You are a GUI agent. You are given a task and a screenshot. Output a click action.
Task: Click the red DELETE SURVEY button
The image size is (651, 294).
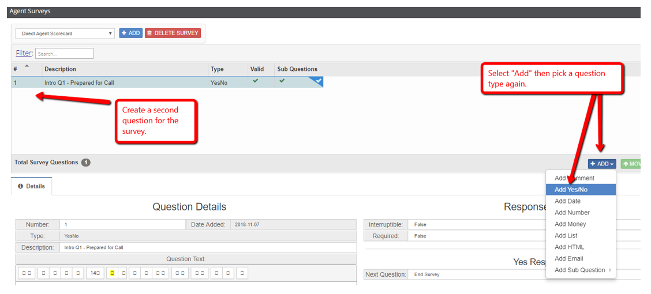pos(173,33)
